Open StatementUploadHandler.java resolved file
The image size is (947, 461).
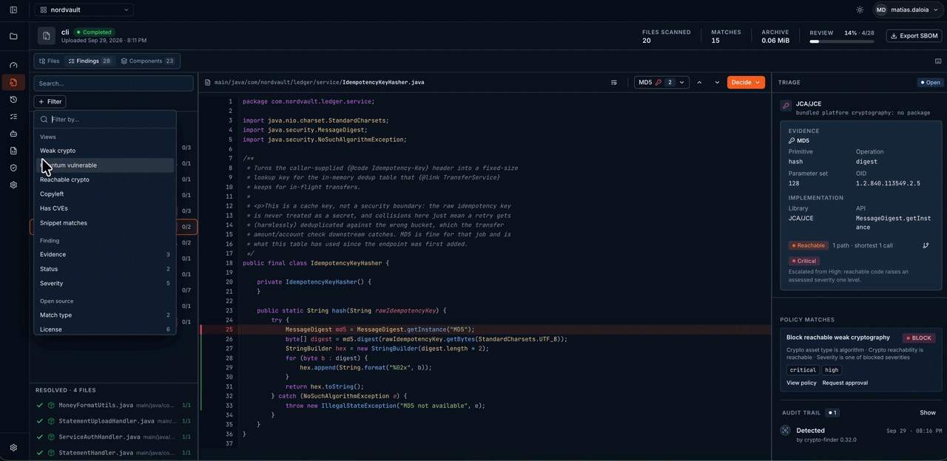tap(114, 421)
